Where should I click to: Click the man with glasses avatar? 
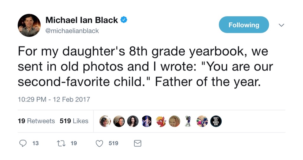pyautogui.click(x=119, y=121)
